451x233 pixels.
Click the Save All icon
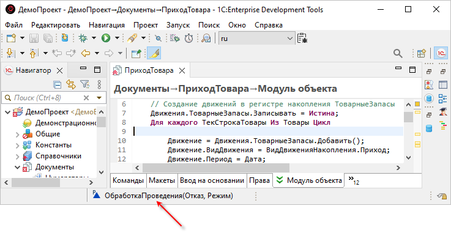click(x=48, y=38)
